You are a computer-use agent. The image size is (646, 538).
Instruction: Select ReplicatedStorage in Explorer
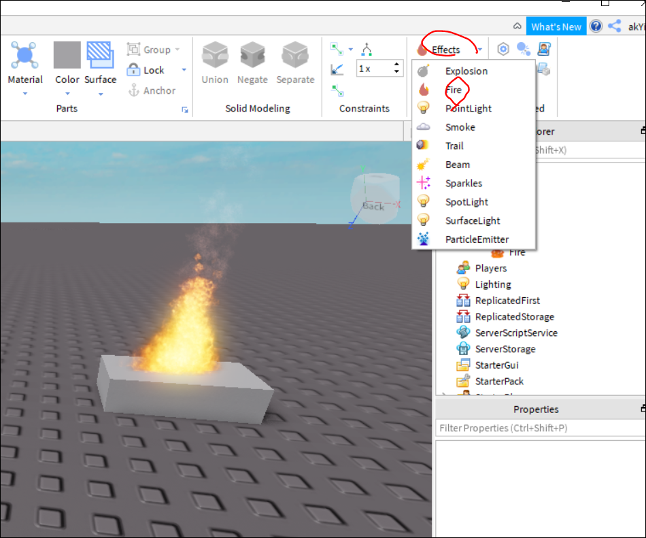point(515,316)
